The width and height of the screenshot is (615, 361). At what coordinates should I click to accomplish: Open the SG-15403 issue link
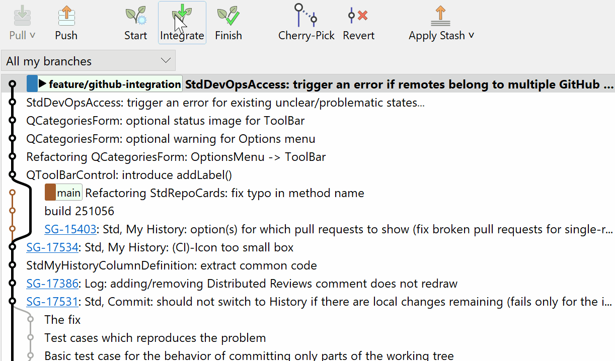[x=70, y=229]
